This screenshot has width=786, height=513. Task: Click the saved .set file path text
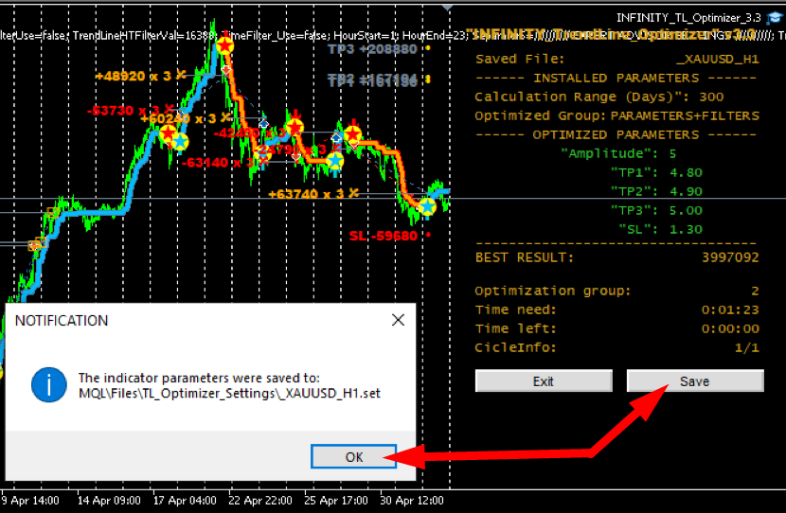pos(229,393)
